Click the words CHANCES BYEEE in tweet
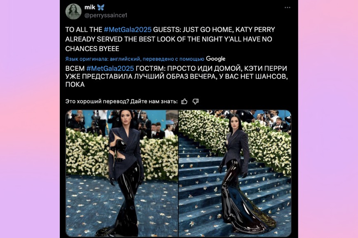The image size is (358, 238). (x=92, y=49)
